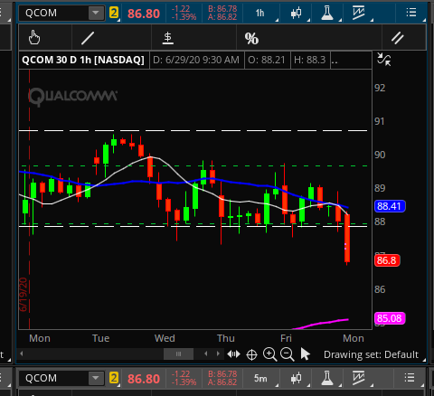
Task: Click the crosshair target icon
Action: [251, 354]
